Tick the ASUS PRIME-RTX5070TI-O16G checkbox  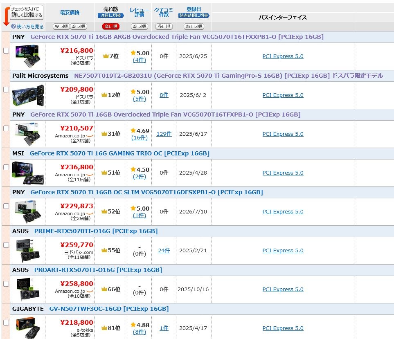point(6,245)
